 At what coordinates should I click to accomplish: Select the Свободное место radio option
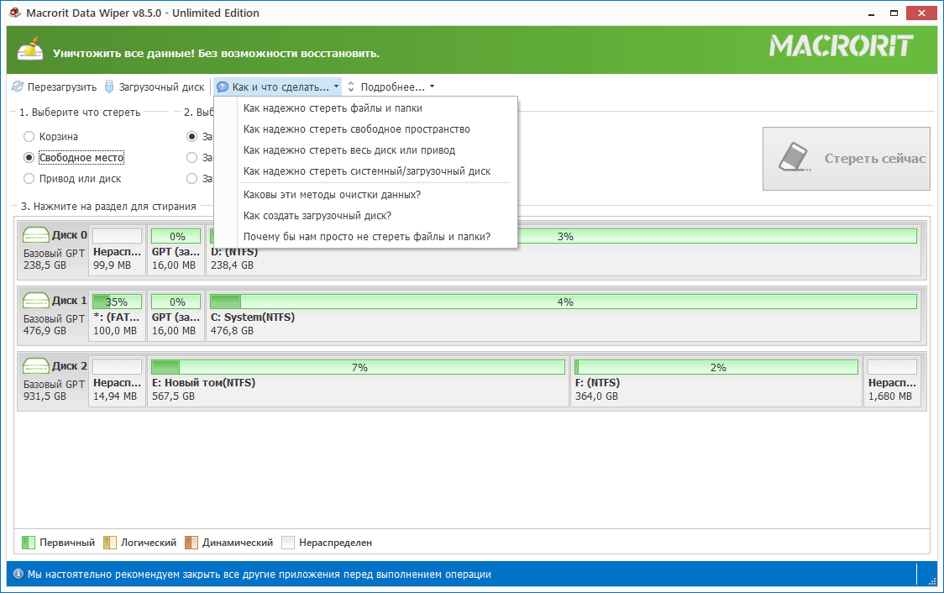click(x=29, y=157)
